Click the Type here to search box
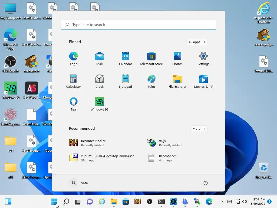 tap(138, 25)
